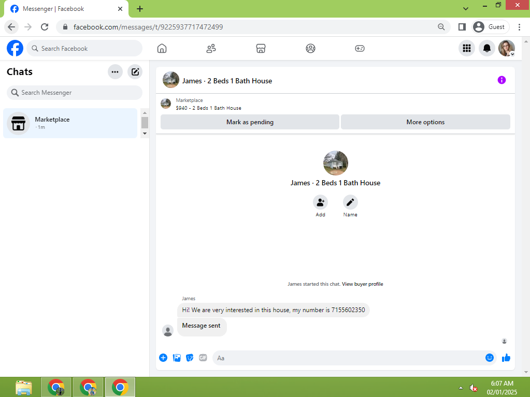Viewport: 530px width, 397px height.
Task: Open the Gaming icon in the top navigation
Action: [x=360, y=48]
